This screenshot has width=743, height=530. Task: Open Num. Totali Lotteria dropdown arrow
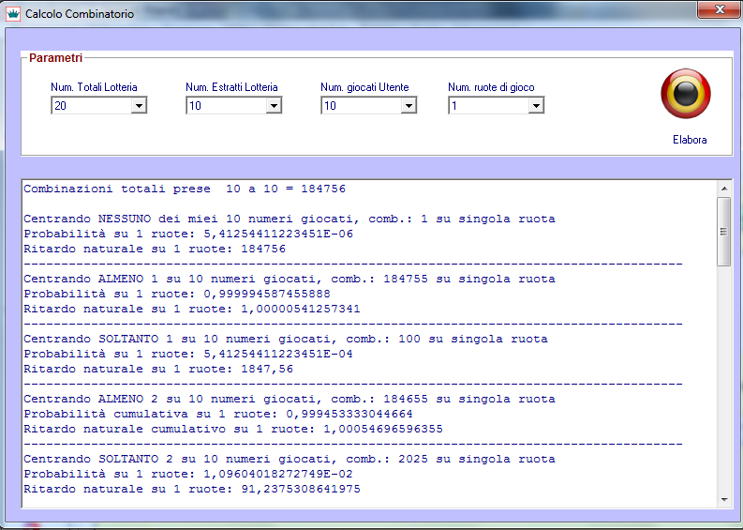point(139,105)
